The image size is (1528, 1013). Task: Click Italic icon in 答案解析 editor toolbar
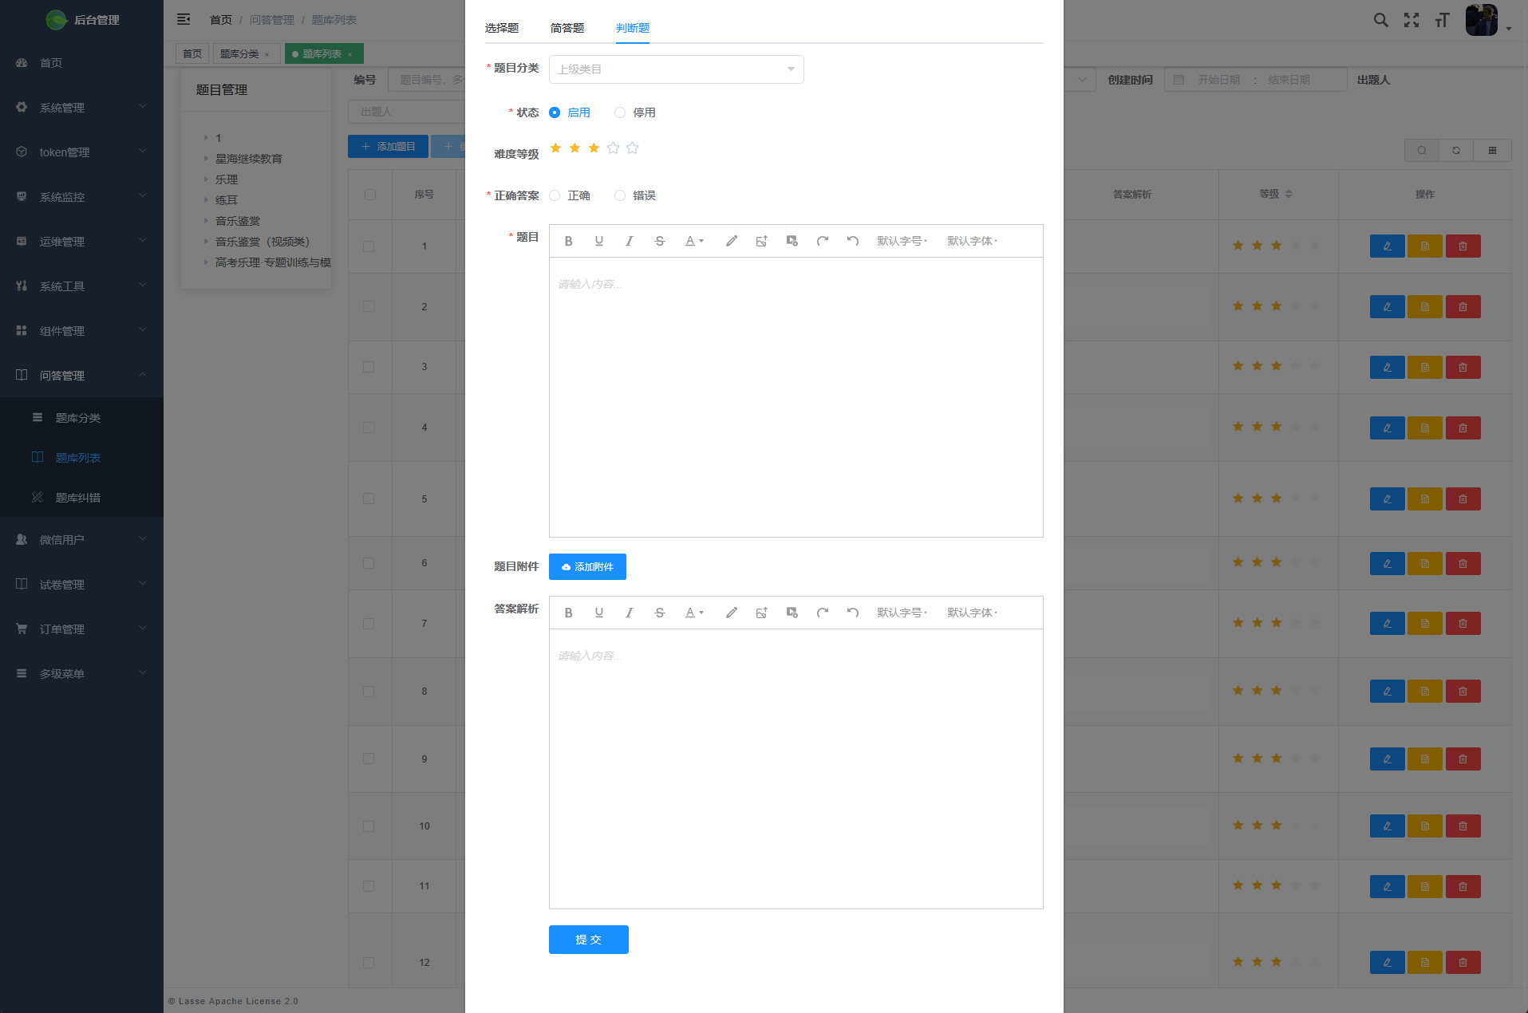click(x=629, y=613)
